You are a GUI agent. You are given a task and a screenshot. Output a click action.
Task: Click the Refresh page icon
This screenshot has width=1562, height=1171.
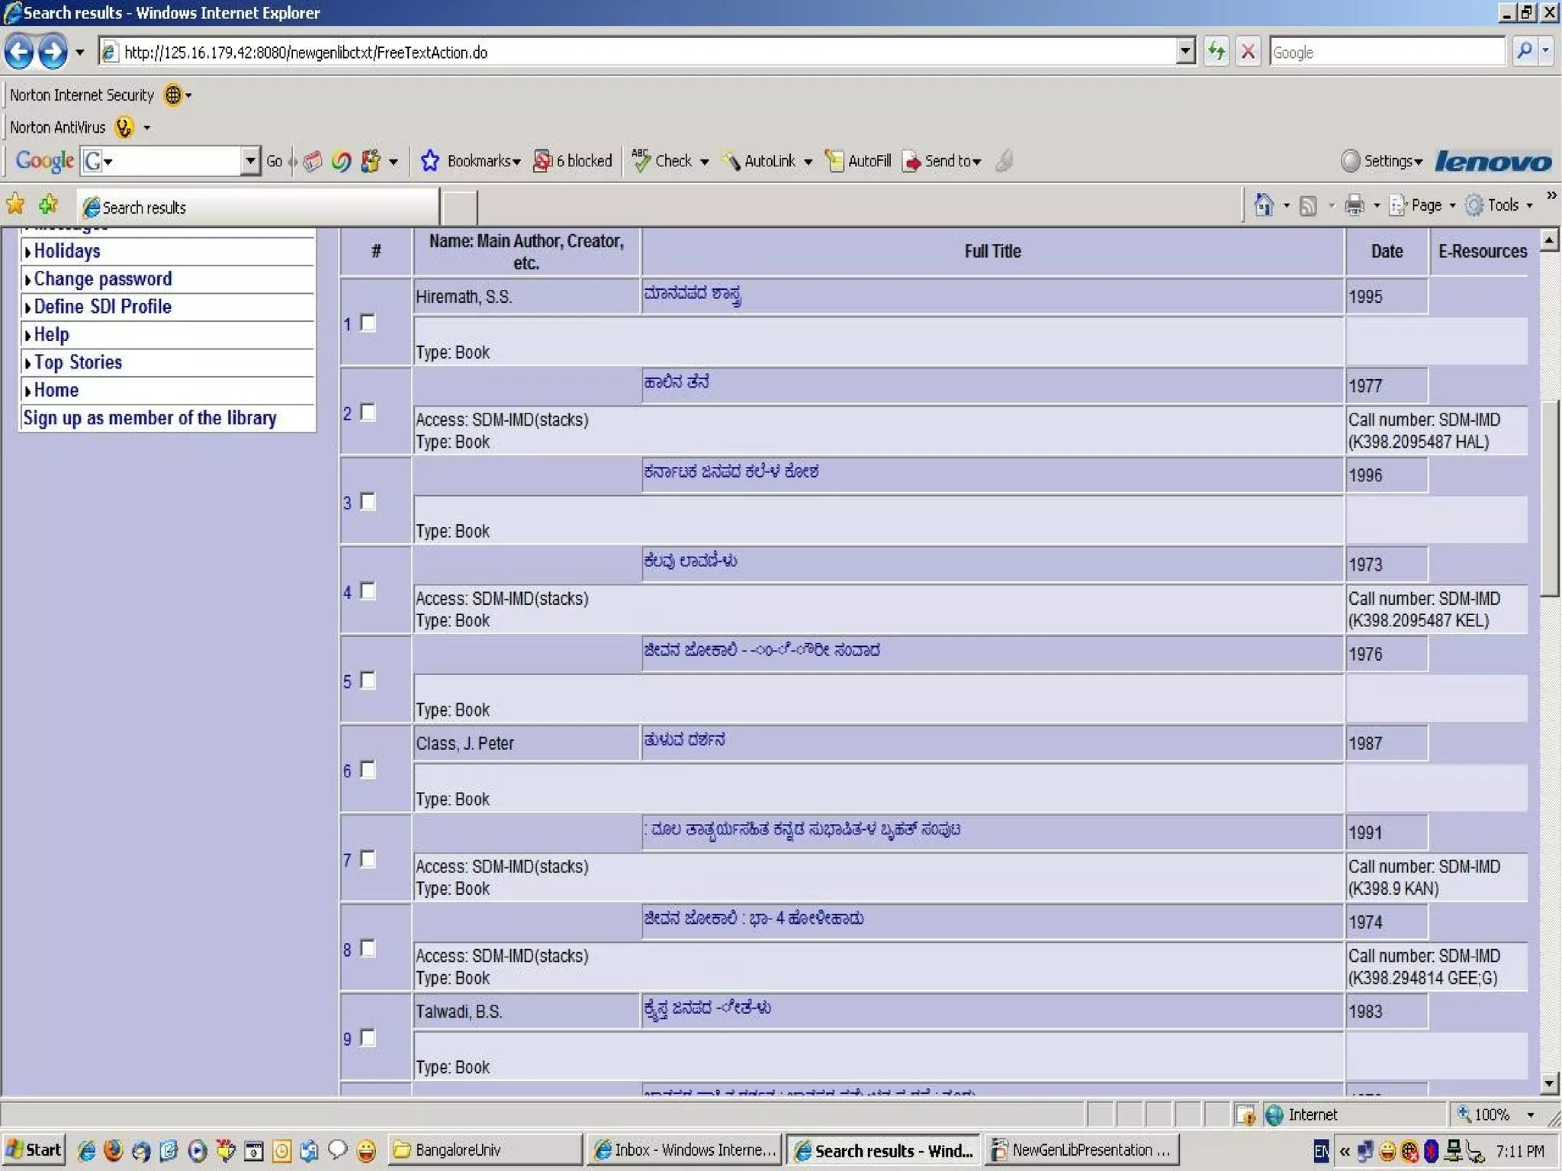tap(1216, 52)
